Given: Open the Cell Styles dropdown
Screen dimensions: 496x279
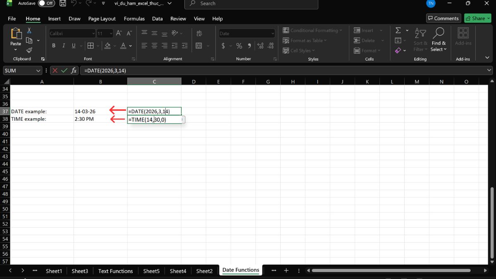Looking at the screenshot, I should (299, 50).
